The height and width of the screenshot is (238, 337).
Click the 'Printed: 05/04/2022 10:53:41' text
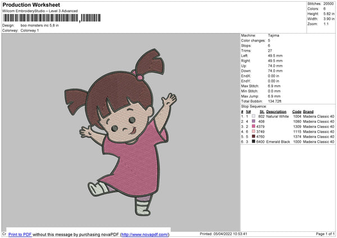click(x=224, y=234)
